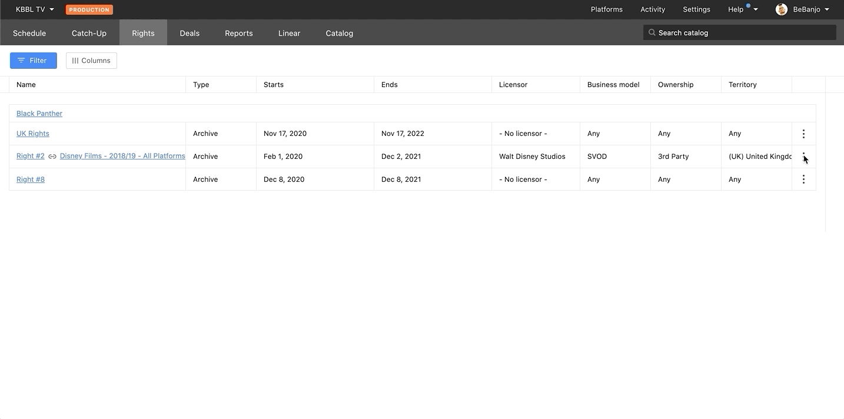Viewport: 844px width, 419px height.
Task: Switch to the Deals tab
Action: (190, 33)
